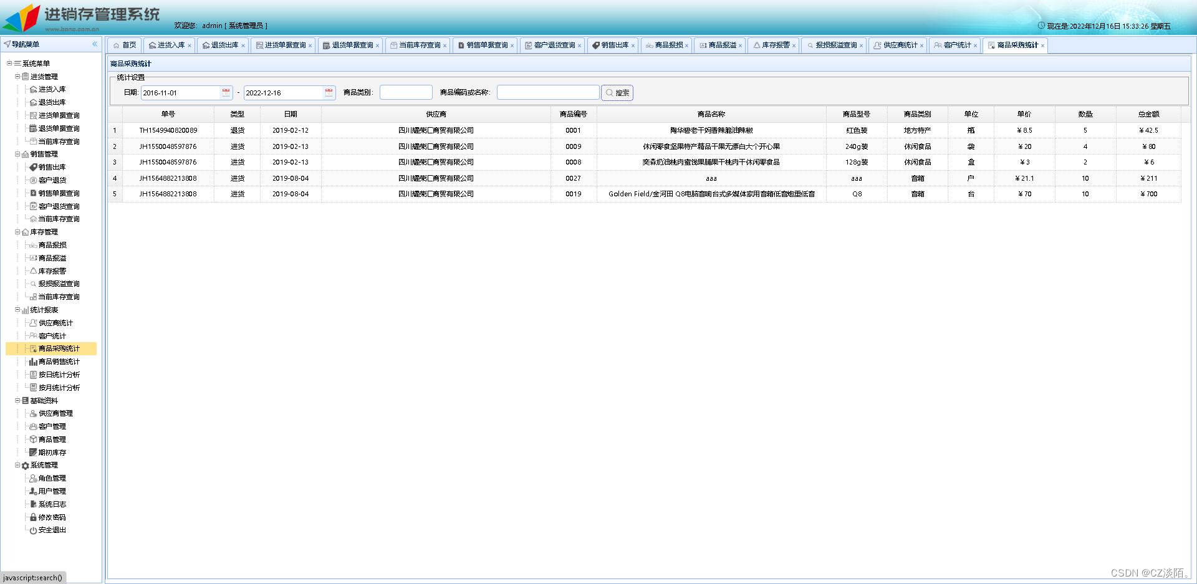This screenshot has height=584, width=1197.
Task: Click the 商品类别 input field
Action: (x=406, y=92)
